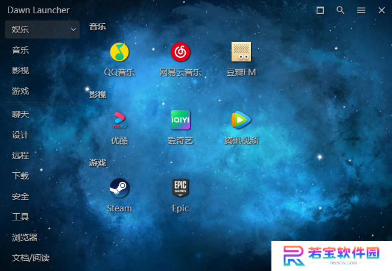Select the 影视 sidebar subcategory

click(21, 70)
